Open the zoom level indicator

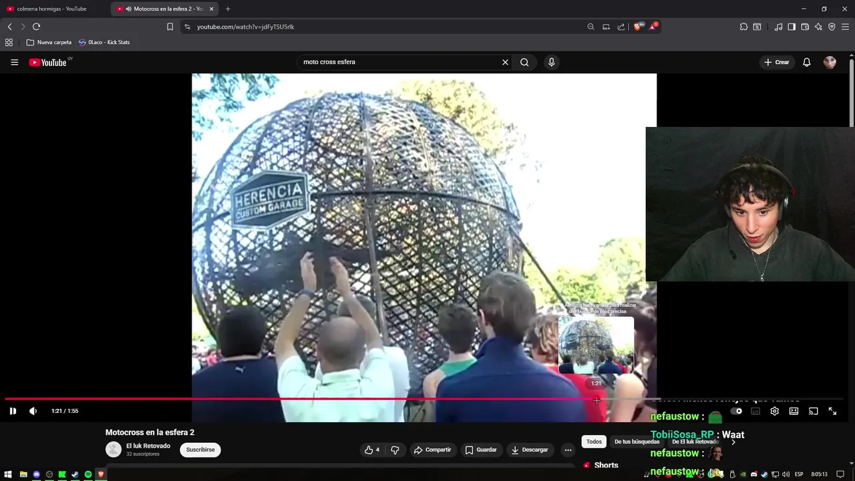590,27
